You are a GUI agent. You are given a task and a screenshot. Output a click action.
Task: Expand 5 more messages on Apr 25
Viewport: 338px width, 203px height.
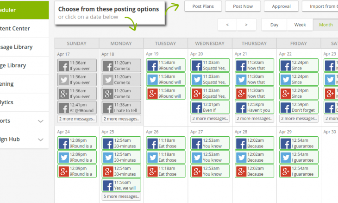click(x=121, y=196)
